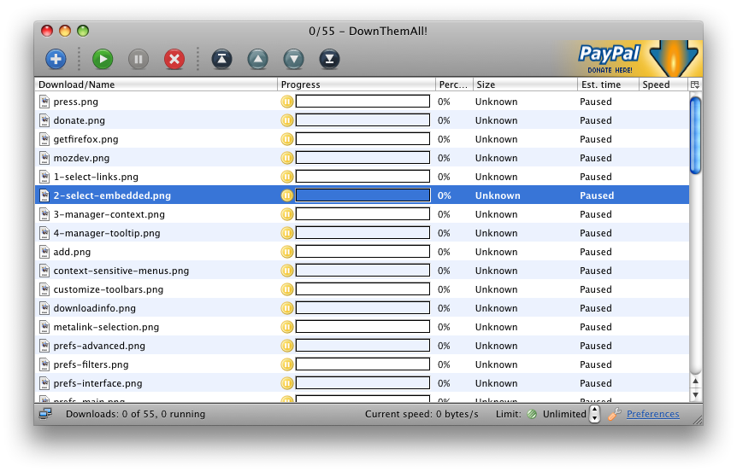Move selected download down one position

[x=293, y=59]
